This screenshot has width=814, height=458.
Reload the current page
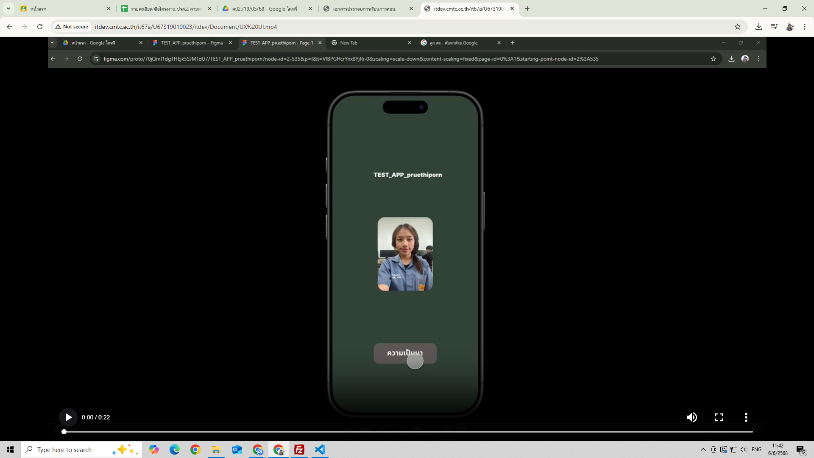[40, 27]
